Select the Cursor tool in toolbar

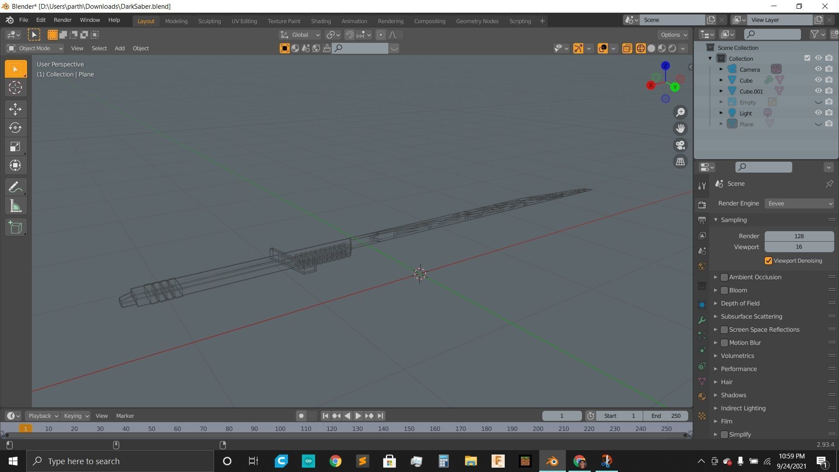[x=16, y=88]
